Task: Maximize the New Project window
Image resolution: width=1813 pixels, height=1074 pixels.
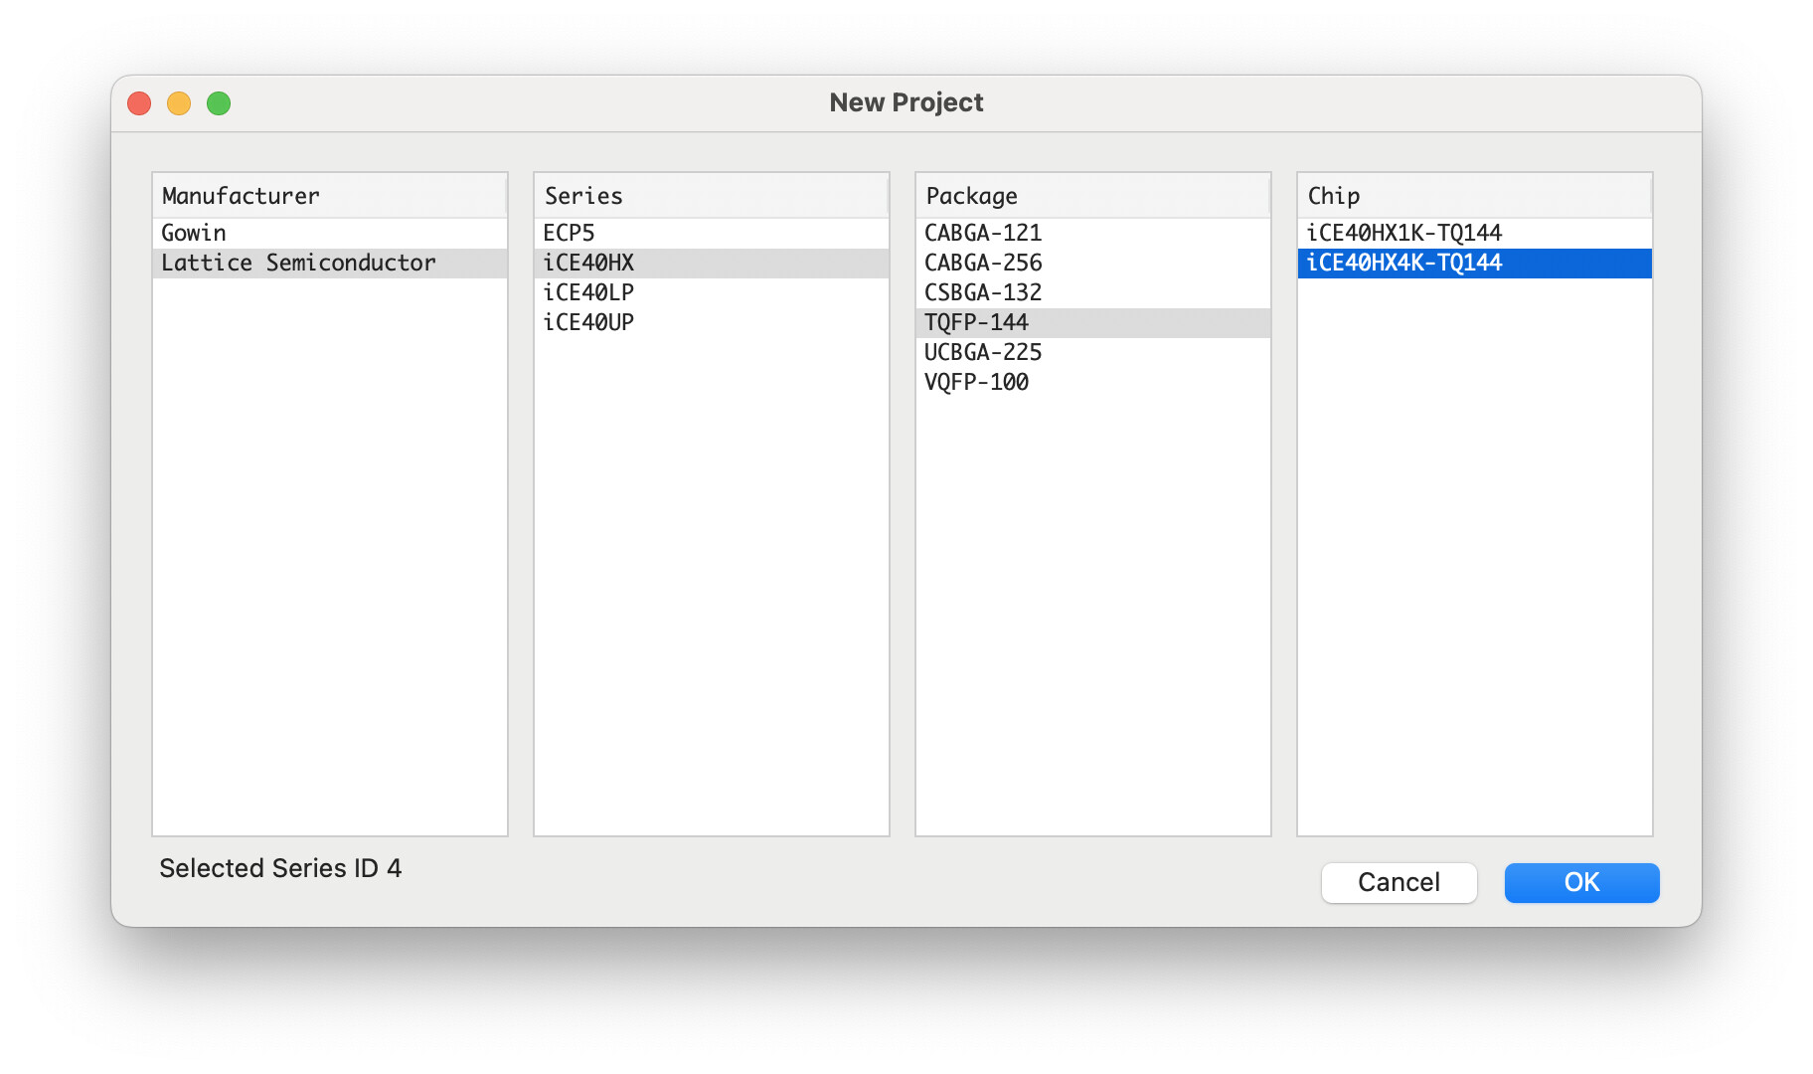Action: [x=219, y=103]
